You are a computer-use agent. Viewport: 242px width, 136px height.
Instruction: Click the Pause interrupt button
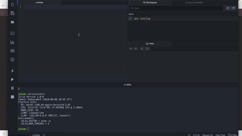(12, 88)
